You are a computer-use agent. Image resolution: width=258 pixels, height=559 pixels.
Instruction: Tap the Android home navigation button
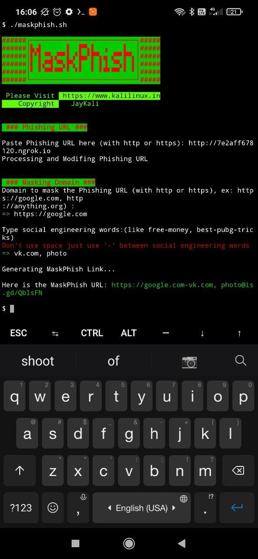129,543
